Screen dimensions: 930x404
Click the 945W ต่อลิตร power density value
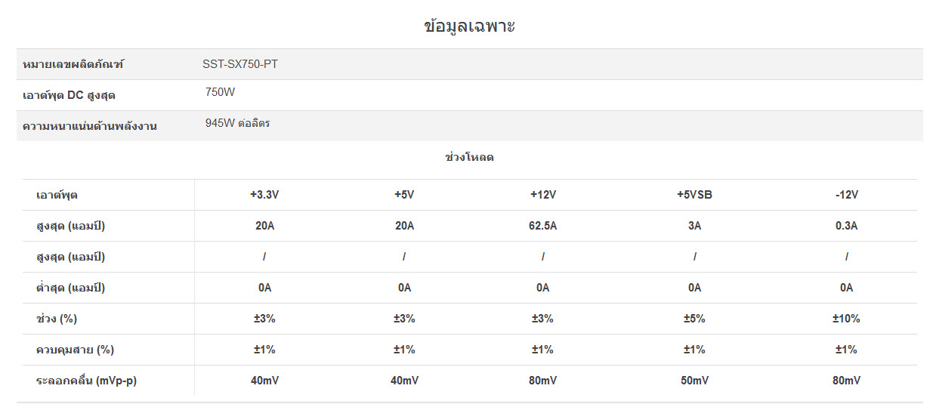pos(237,123)
